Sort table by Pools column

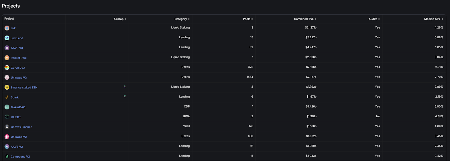248,19
